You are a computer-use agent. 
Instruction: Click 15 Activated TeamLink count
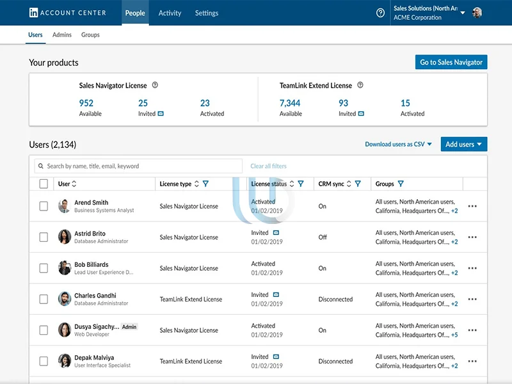pyautogui.click(x=405, y=103)
